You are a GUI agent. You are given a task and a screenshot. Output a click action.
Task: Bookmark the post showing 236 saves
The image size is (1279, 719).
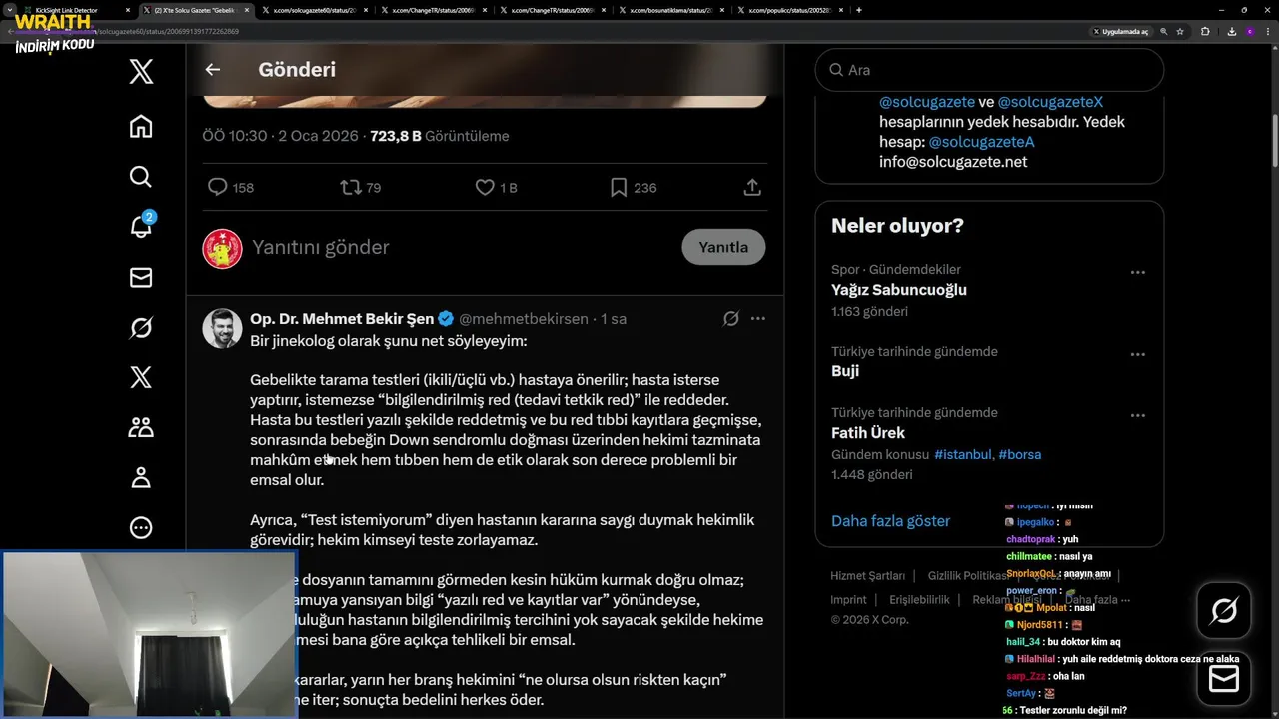coord(619,187)
